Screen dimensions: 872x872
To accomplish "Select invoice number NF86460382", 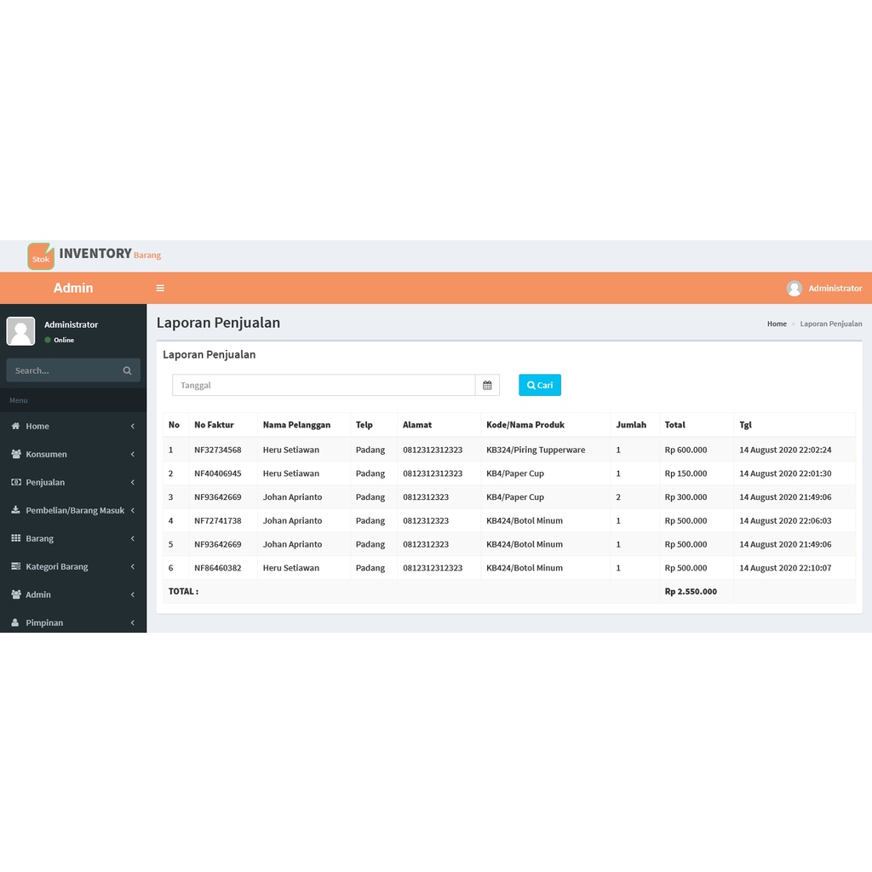I will coord(218,568).
